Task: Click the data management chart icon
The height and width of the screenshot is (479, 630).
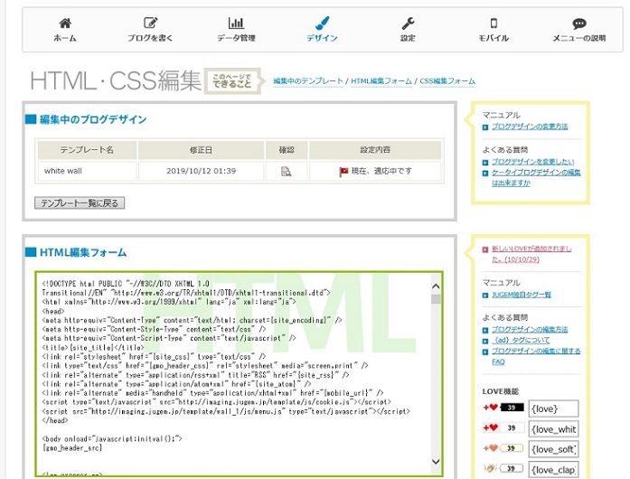Action: (236, 23)
